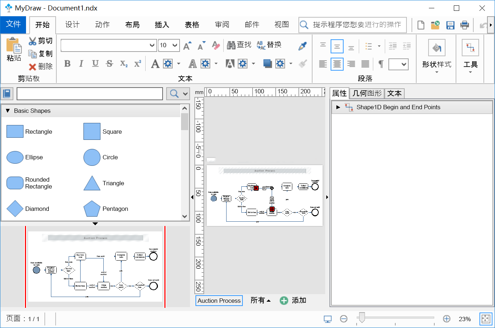The width and height of the screenshot is (495, 328).
Task: Open paragraph spacing combo box
Action: point(398,64)
